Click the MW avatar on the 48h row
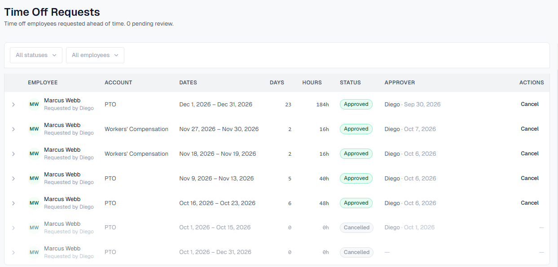Screen dimensions: 558x267 click(x=34, y=203)
